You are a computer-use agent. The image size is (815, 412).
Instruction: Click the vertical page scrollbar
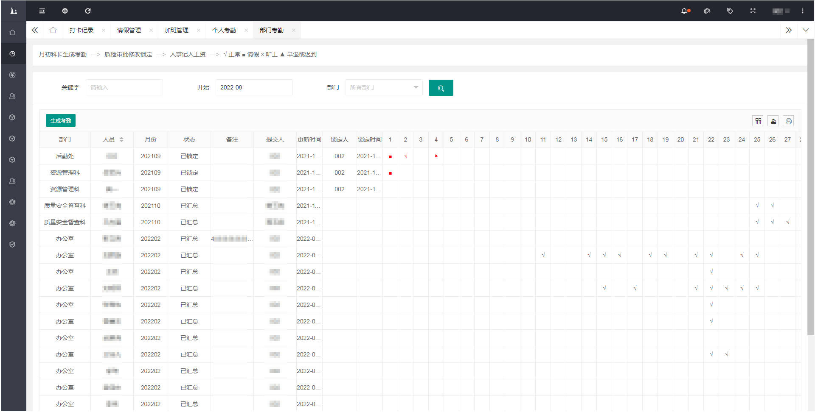(810, 187)
